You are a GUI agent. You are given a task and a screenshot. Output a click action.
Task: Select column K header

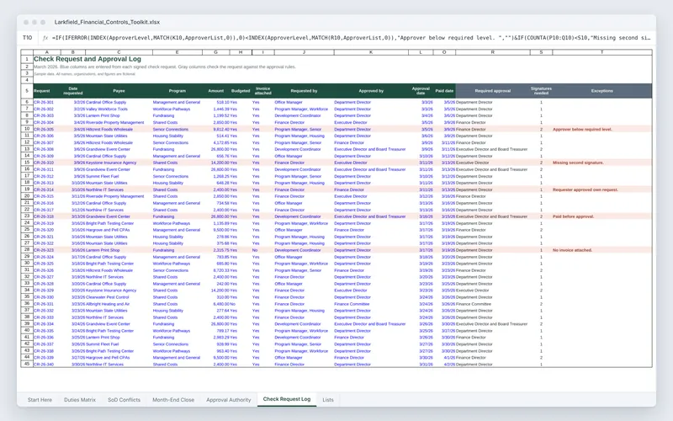[x=371, y=52]
